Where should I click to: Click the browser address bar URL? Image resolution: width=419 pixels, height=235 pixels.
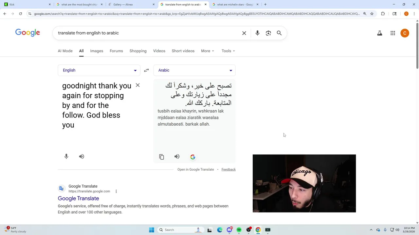click(x=196, y=14)
